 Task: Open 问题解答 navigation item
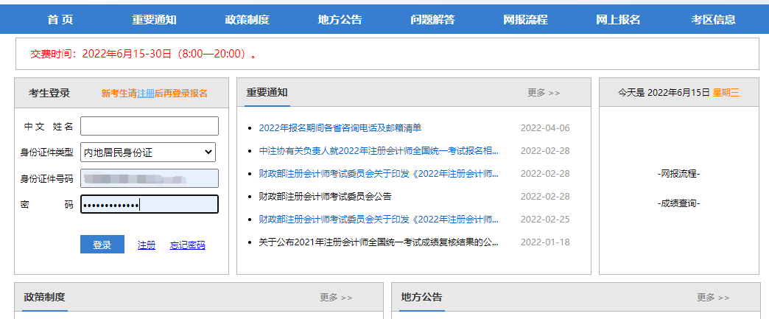(x=432, y=20)
